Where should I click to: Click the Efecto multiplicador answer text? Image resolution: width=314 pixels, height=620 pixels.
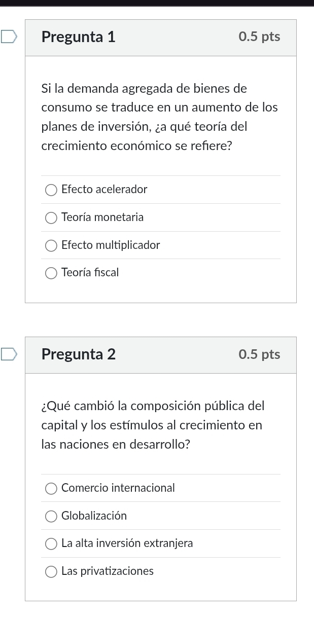111,245
